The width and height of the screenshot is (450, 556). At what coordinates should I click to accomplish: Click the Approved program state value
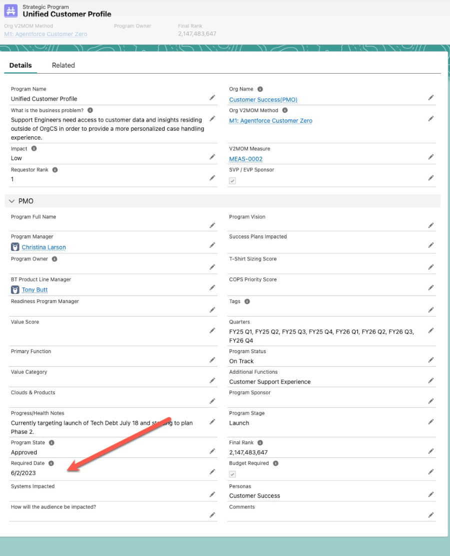click(23, 452)
